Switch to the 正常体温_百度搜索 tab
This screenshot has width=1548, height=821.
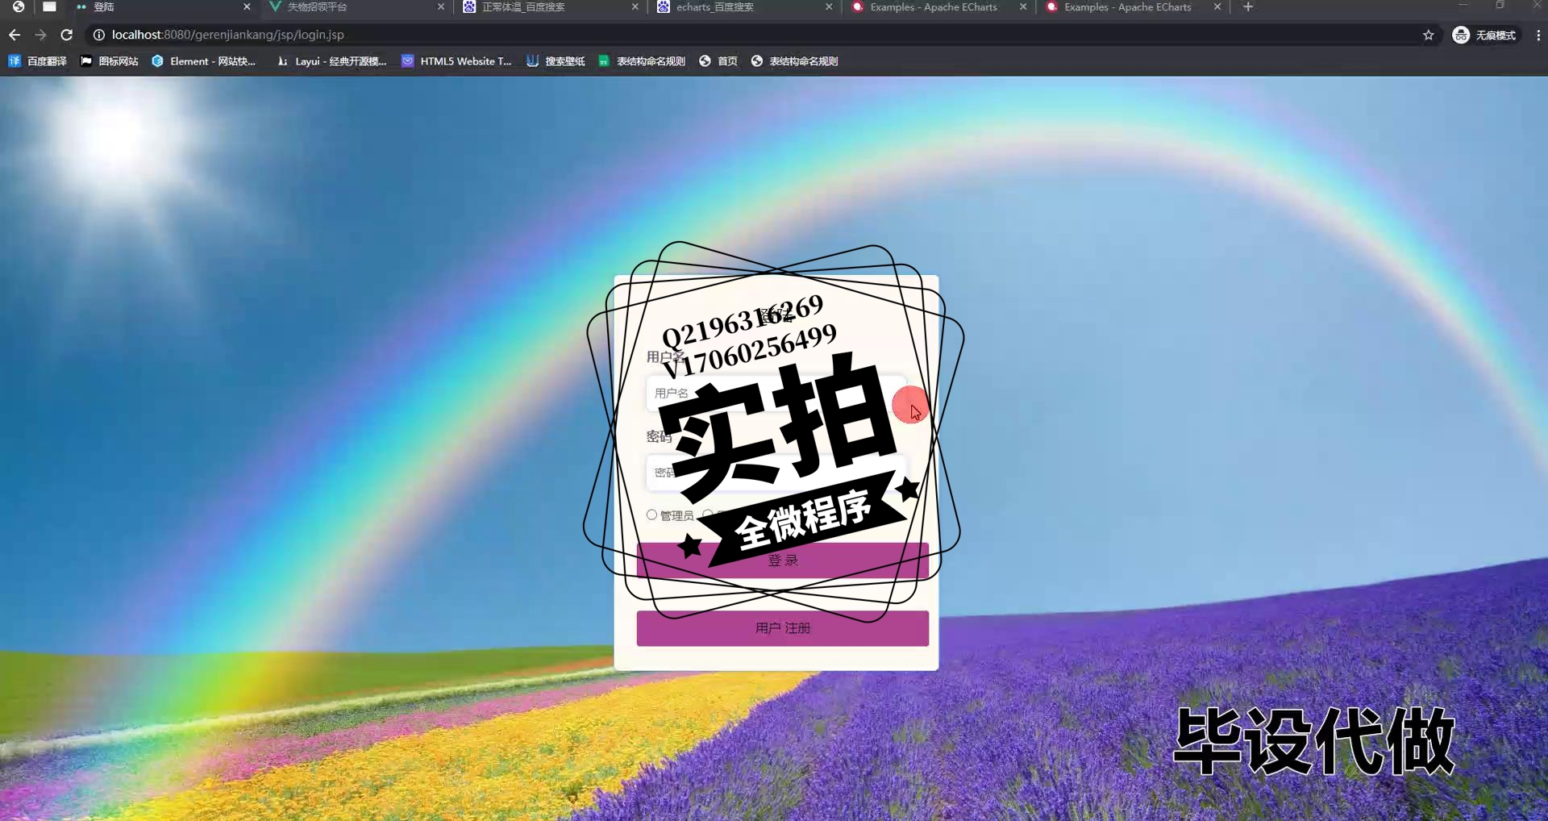[x=548, y=7]
